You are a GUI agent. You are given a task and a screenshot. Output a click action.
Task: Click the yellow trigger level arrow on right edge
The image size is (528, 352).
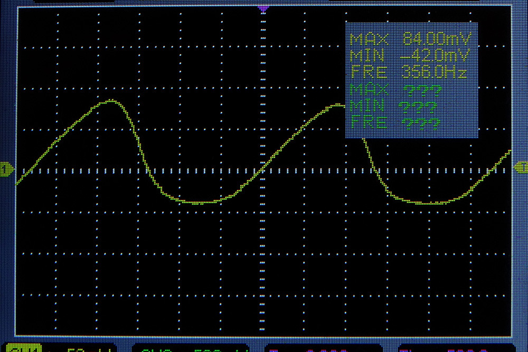coord(520,167)
